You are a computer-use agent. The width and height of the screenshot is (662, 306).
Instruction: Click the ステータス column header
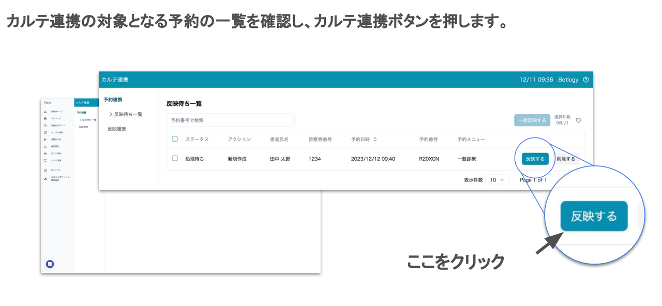pos(197,139)
